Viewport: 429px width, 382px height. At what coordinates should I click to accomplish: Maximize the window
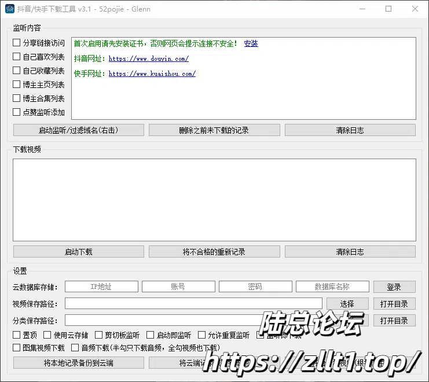click(388, 9)
